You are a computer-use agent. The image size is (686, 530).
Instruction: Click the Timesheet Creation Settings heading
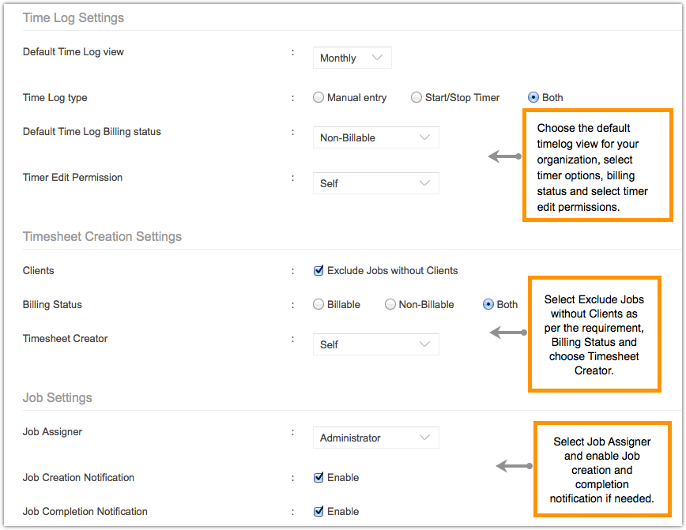[102, 236]
